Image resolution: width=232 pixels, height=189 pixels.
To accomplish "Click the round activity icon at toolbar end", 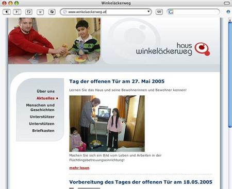I will pos(228,12).
